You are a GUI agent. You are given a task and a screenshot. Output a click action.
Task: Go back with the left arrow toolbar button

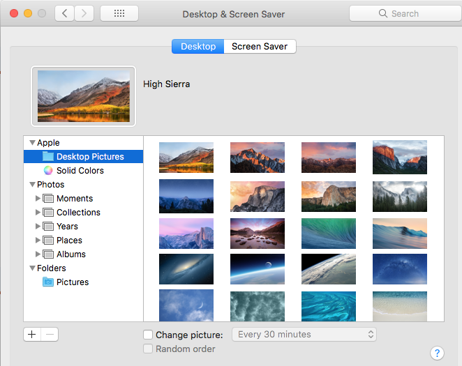click(64, 13)
